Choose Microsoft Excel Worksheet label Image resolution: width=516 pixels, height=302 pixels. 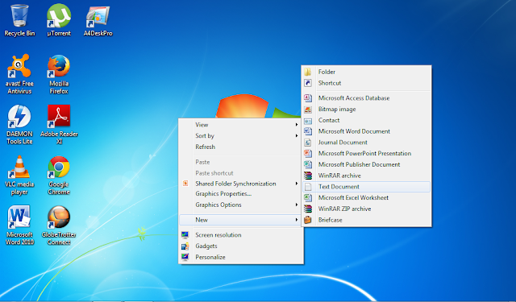click(x=353, y=197)
